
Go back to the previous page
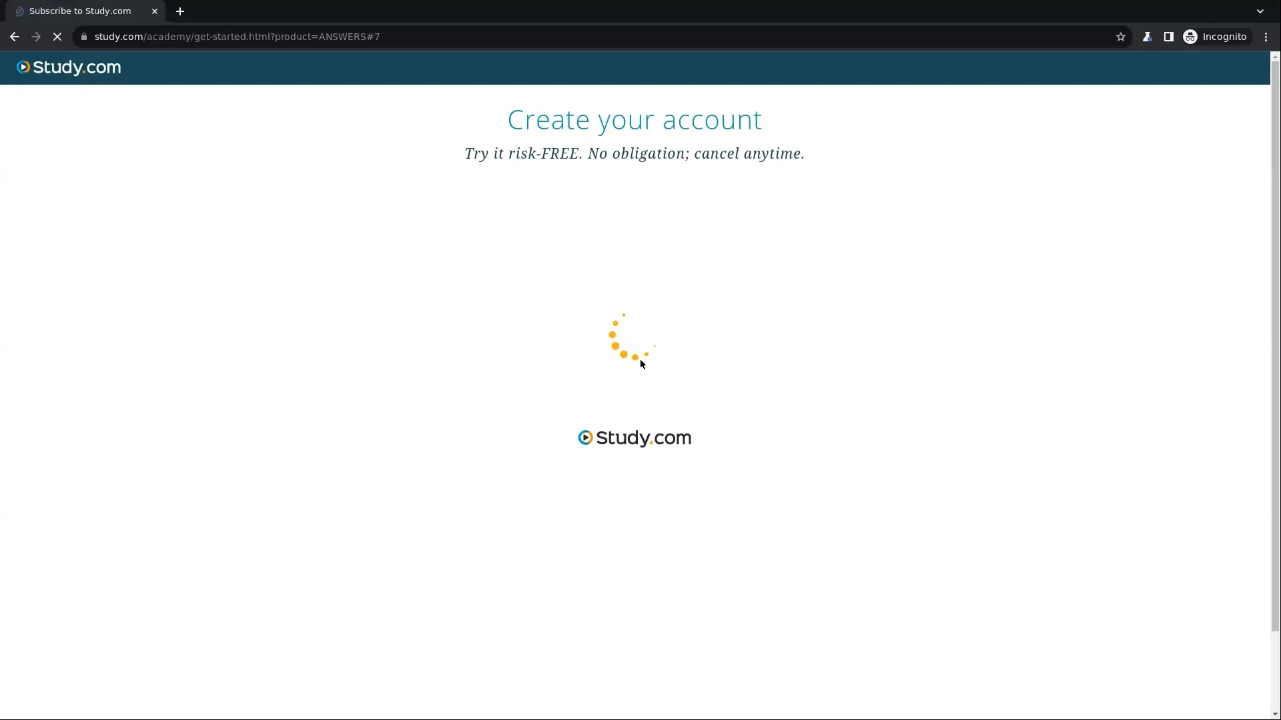(15, 37)
